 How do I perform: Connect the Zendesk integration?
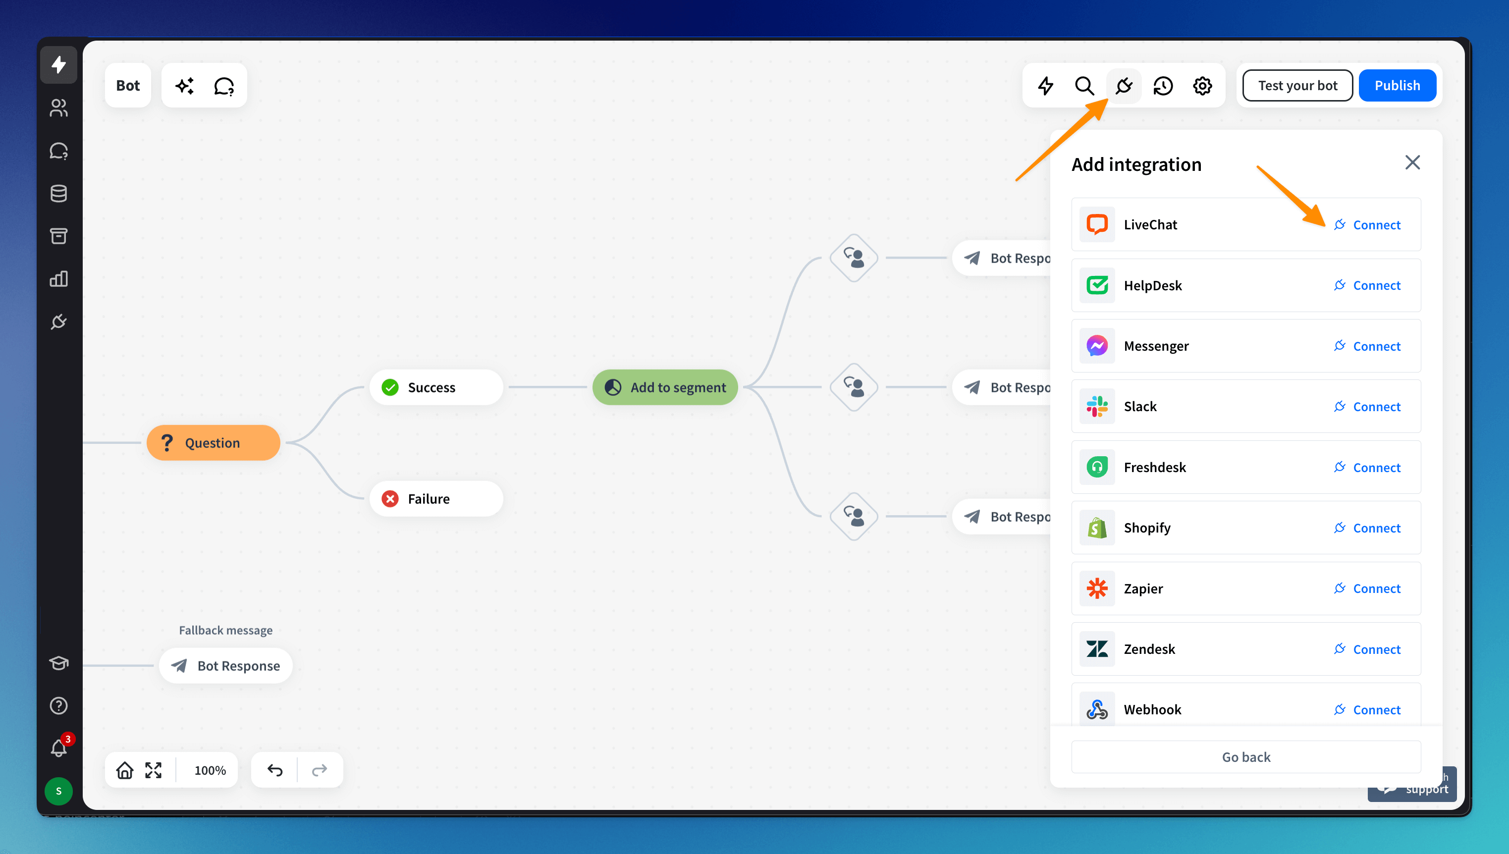[x=1367, y=649]
